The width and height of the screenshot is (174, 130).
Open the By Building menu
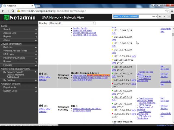click(19, 80)
